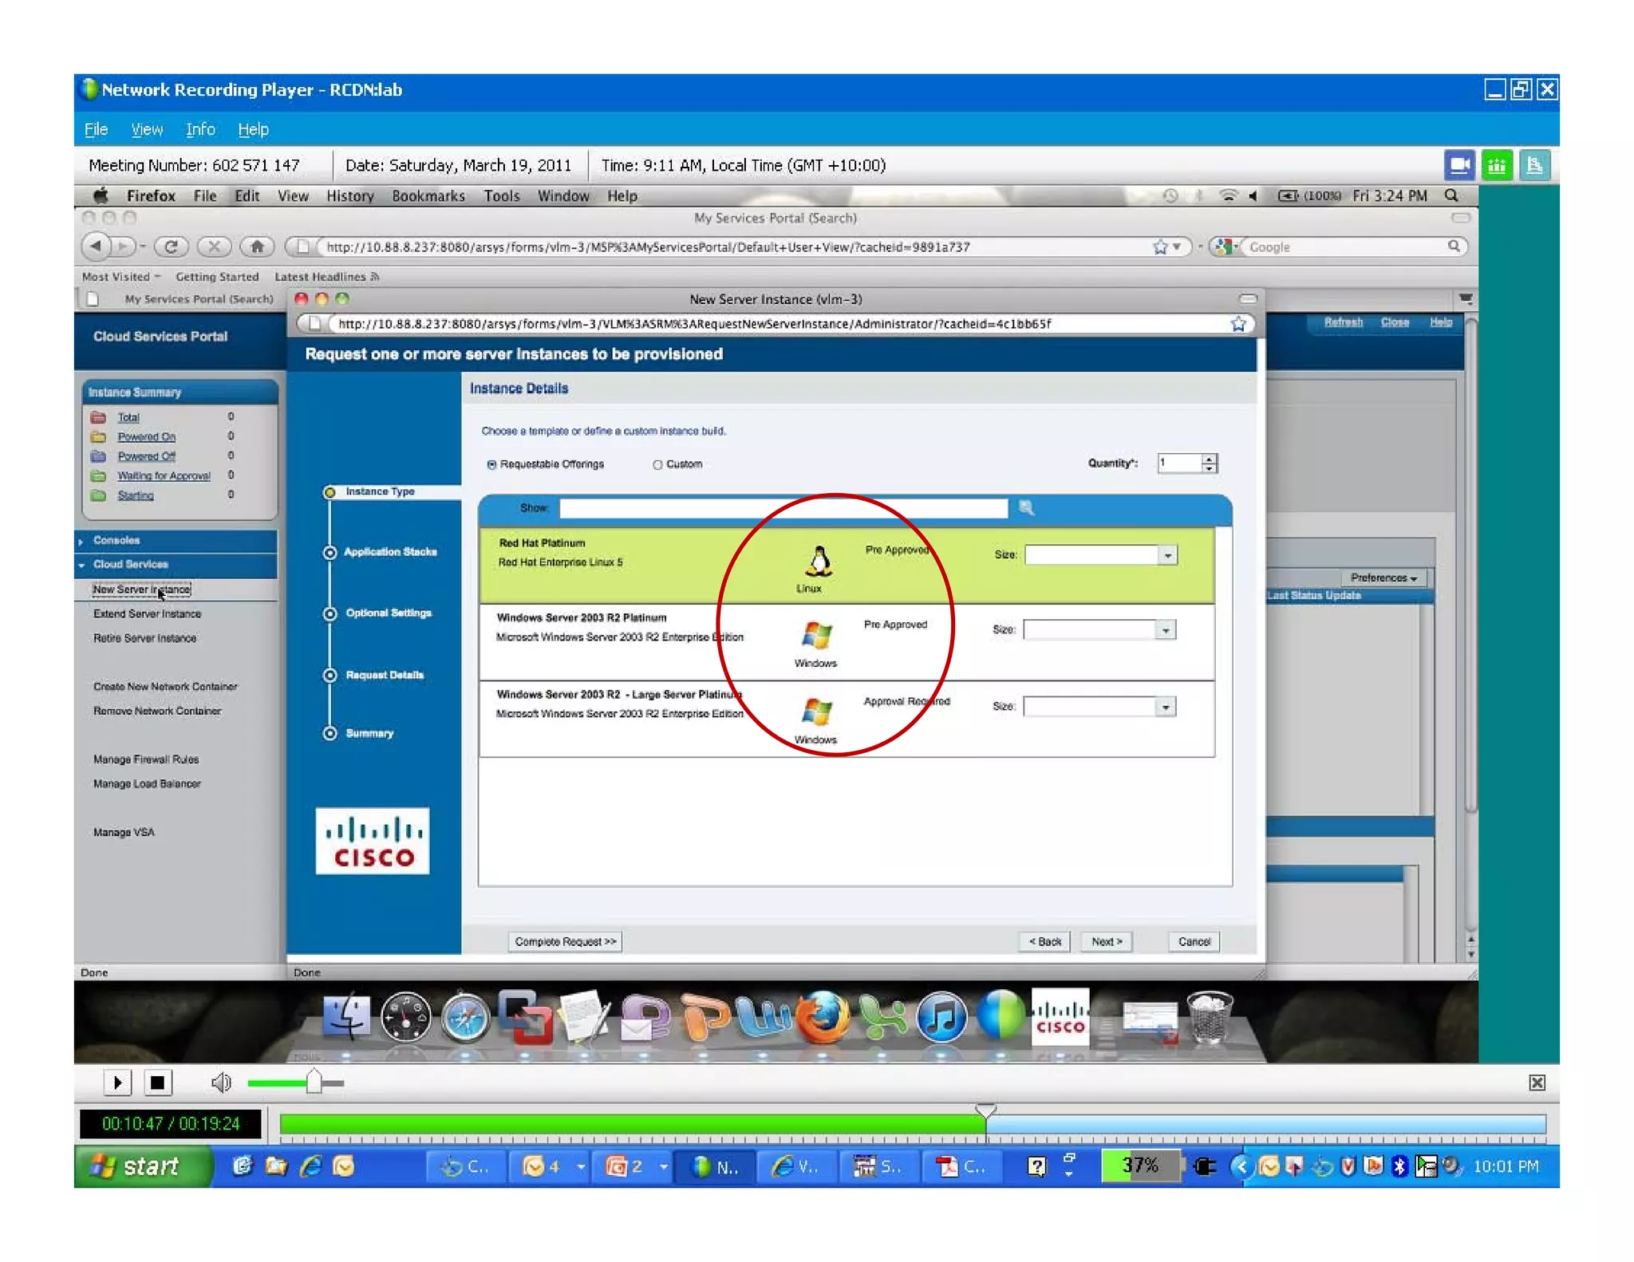Viewport: 1634px width, 1262px height.
Task: Click bookmark star in New Server Instance window
Action: coord(1237,324)
